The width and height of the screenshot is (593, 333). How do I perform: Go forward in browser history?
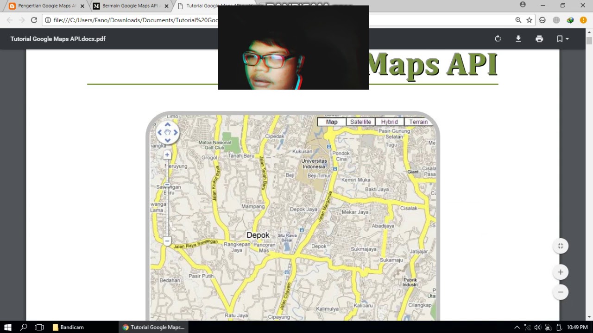(22, 20)
